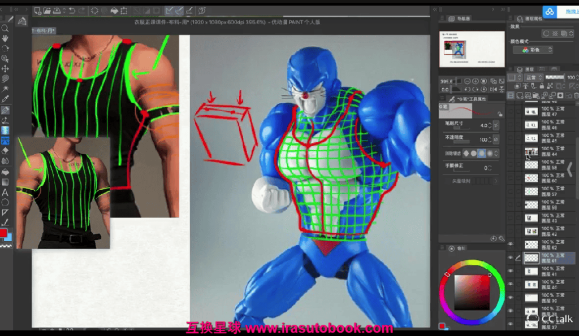Image resolution: width=579 pixels, height=336 pixels.
Task: Click the Fill paint bucket command icon
Action: pos(114,11)
